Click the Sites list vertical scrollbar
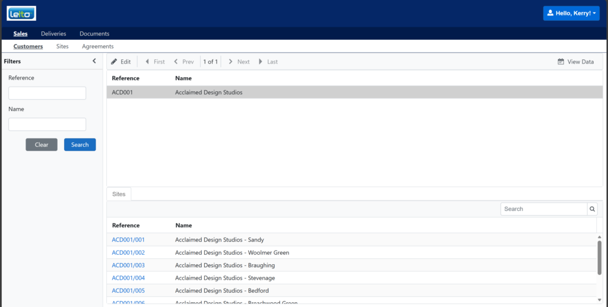The image size is (608, 307). pyautogui.click(x=599, y=257)
